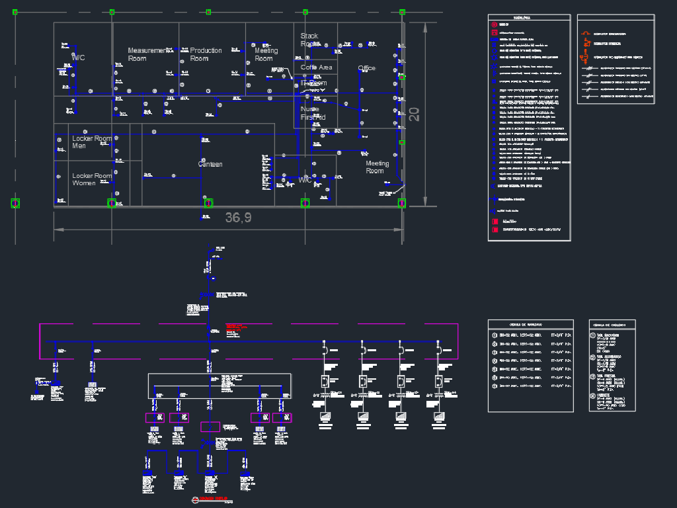This screenshot has height=508, width=677.
Task: Select the Measurement Room label
Action: click(147, 54)
